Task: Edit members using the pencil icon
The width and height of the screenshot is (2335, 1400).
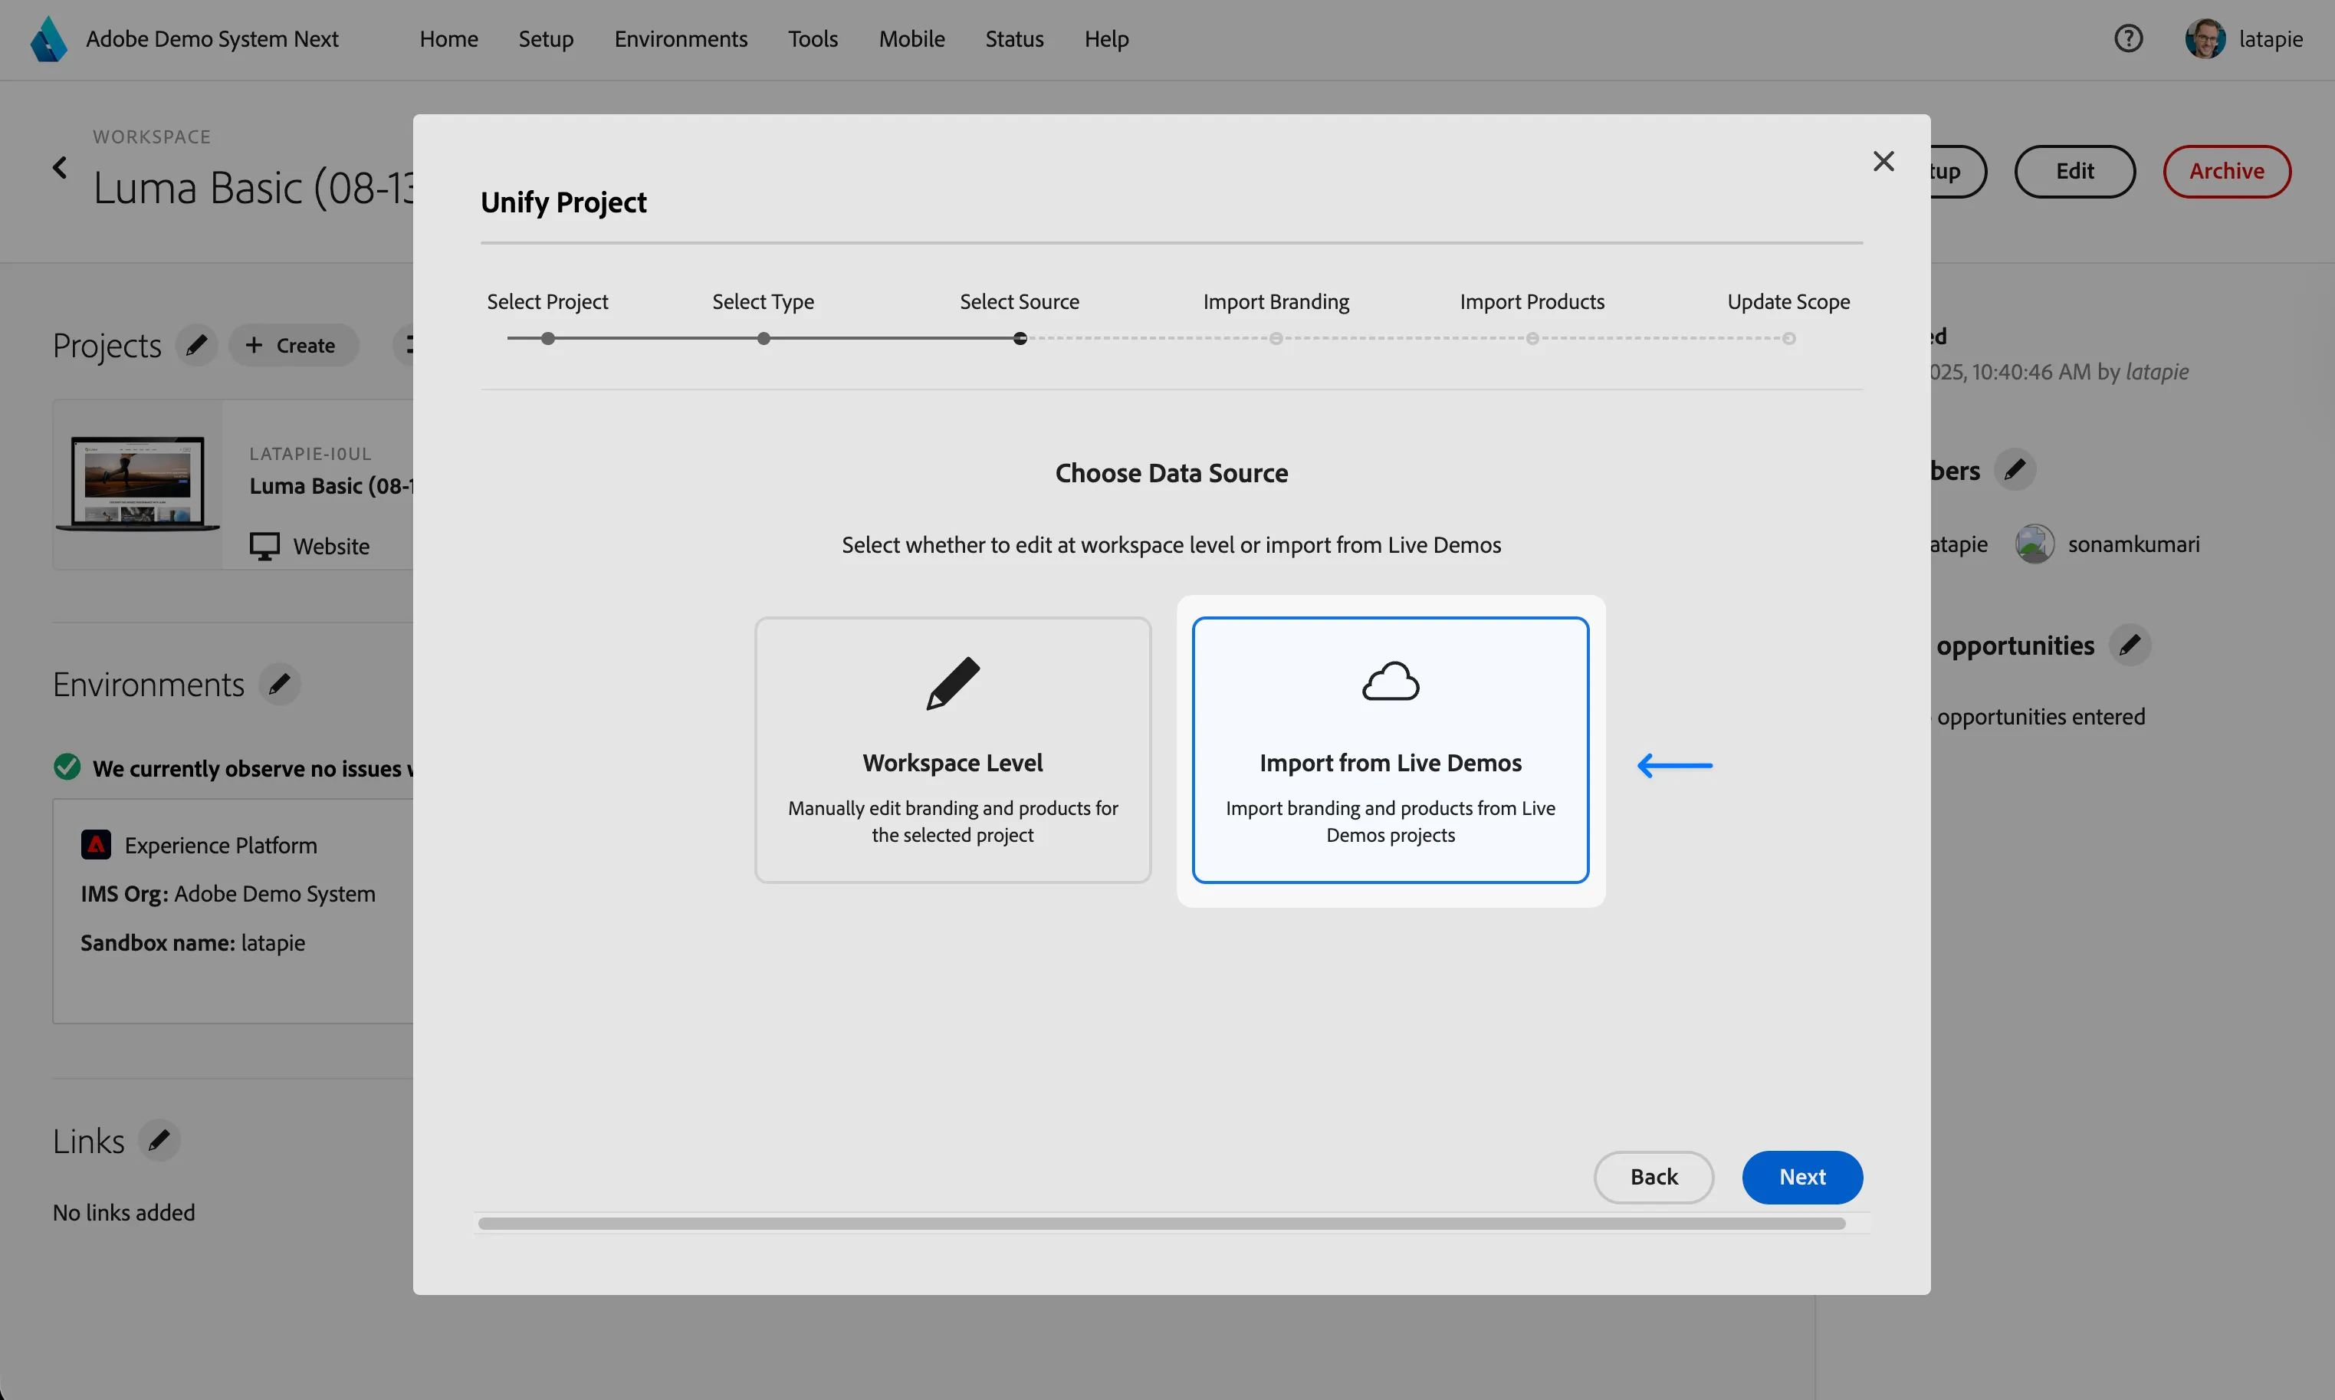Action: click(x=2015, y=470)
